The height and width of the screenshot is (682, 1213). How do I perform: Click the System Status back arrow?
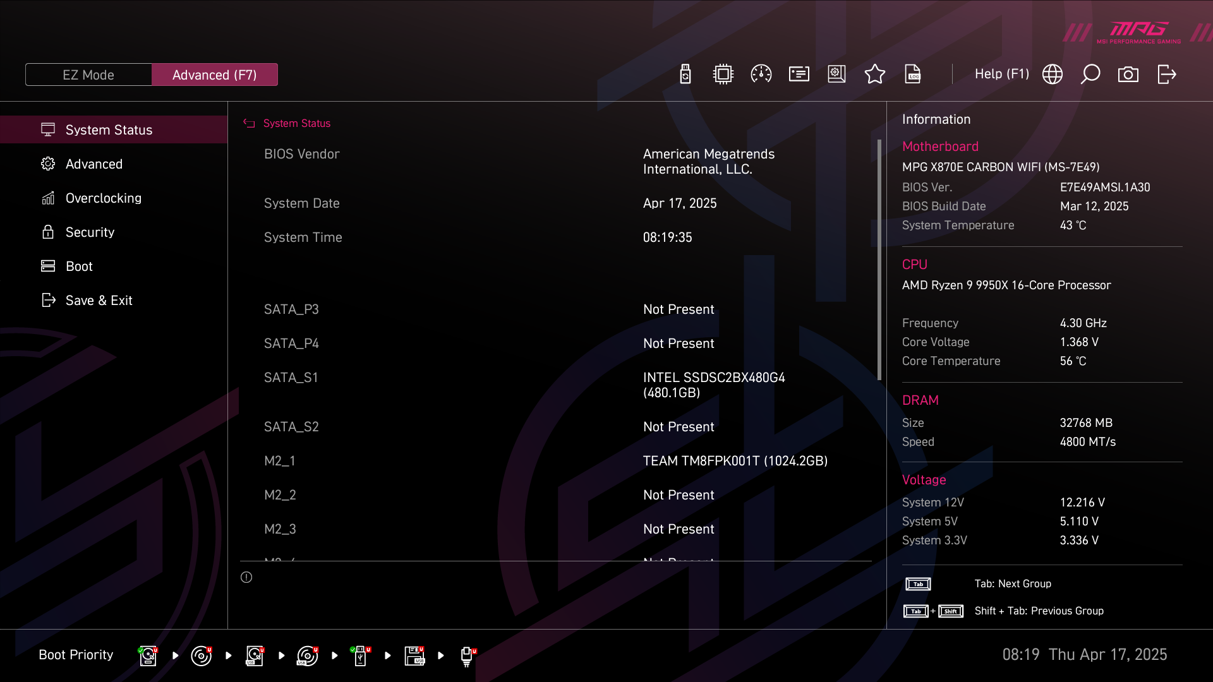pyautogui.click(x=249, y=124)
